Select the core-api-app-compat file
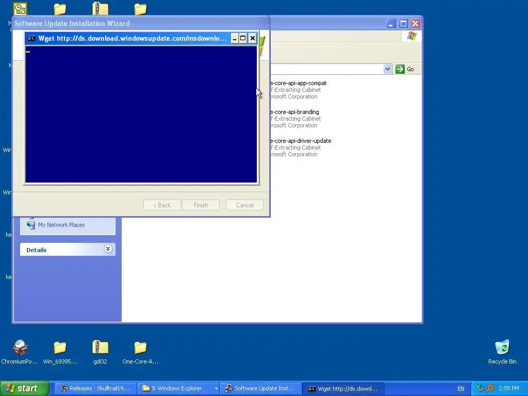 click(298, 83)
